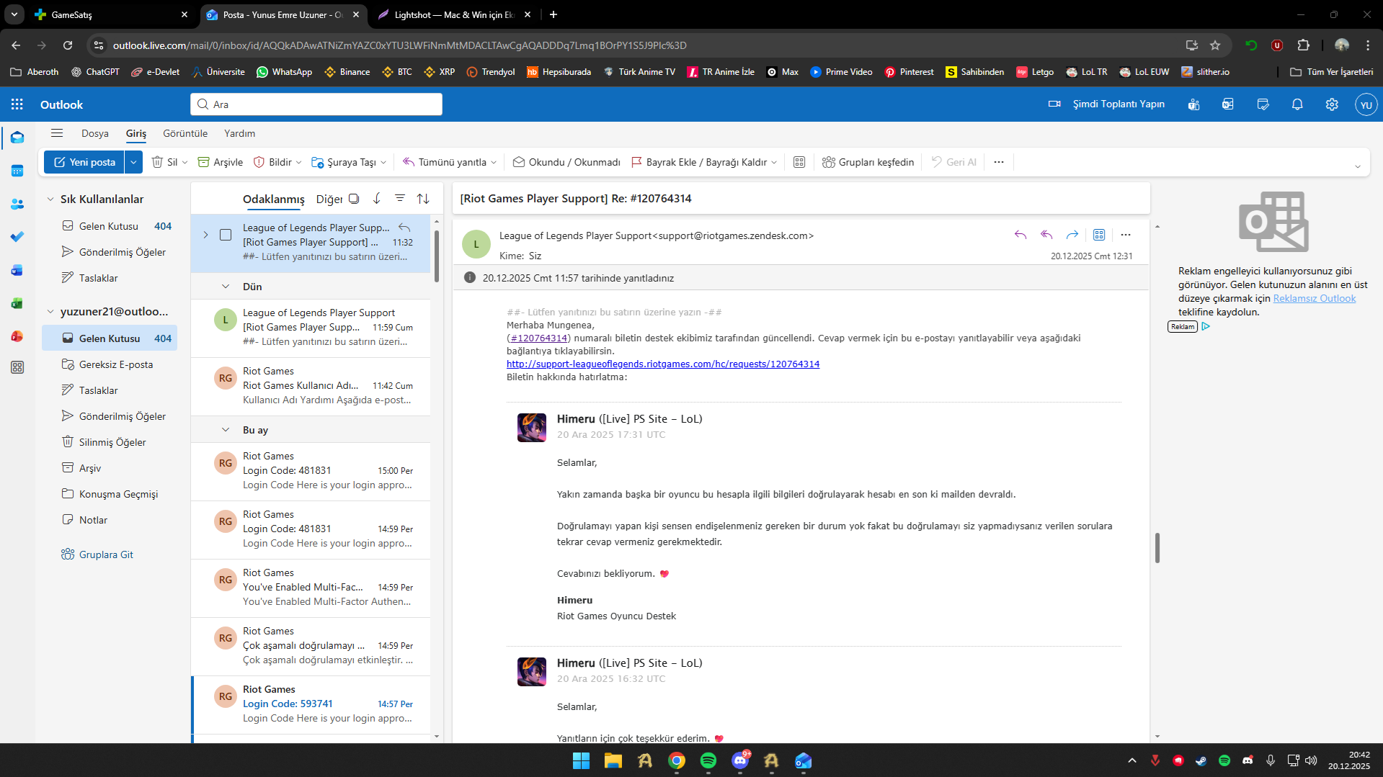Reply all to the open email

pos(1046,235)
